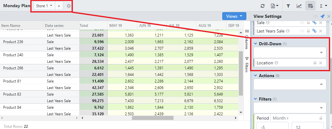Open the vertical Columns side tab
Screen dimensions: 332x129
[x=246, y=39]
